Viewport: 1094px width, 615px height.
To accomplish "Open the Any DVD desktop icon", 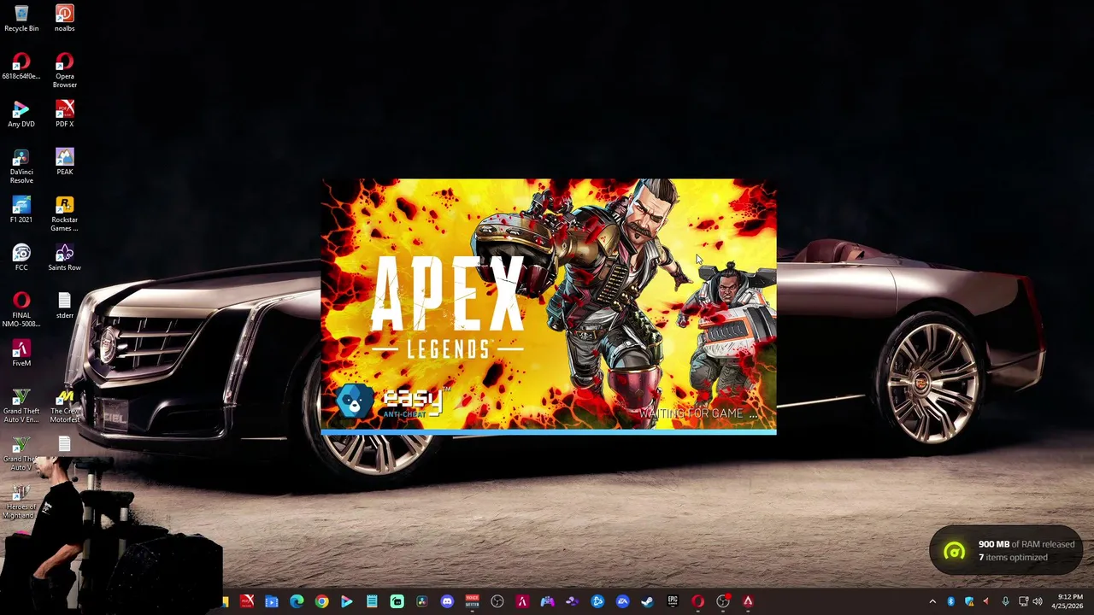I will tap(21, 114).
